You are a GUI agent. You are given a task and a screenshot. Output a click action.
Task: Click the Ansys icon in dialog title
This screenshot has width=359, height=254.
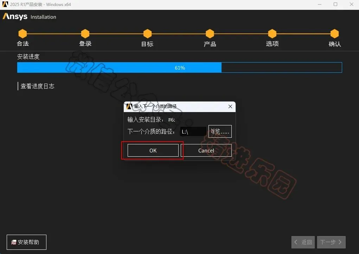129,106
